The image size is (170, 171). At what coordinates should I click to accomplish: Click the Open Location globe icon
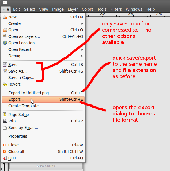(x=5, y=43)
